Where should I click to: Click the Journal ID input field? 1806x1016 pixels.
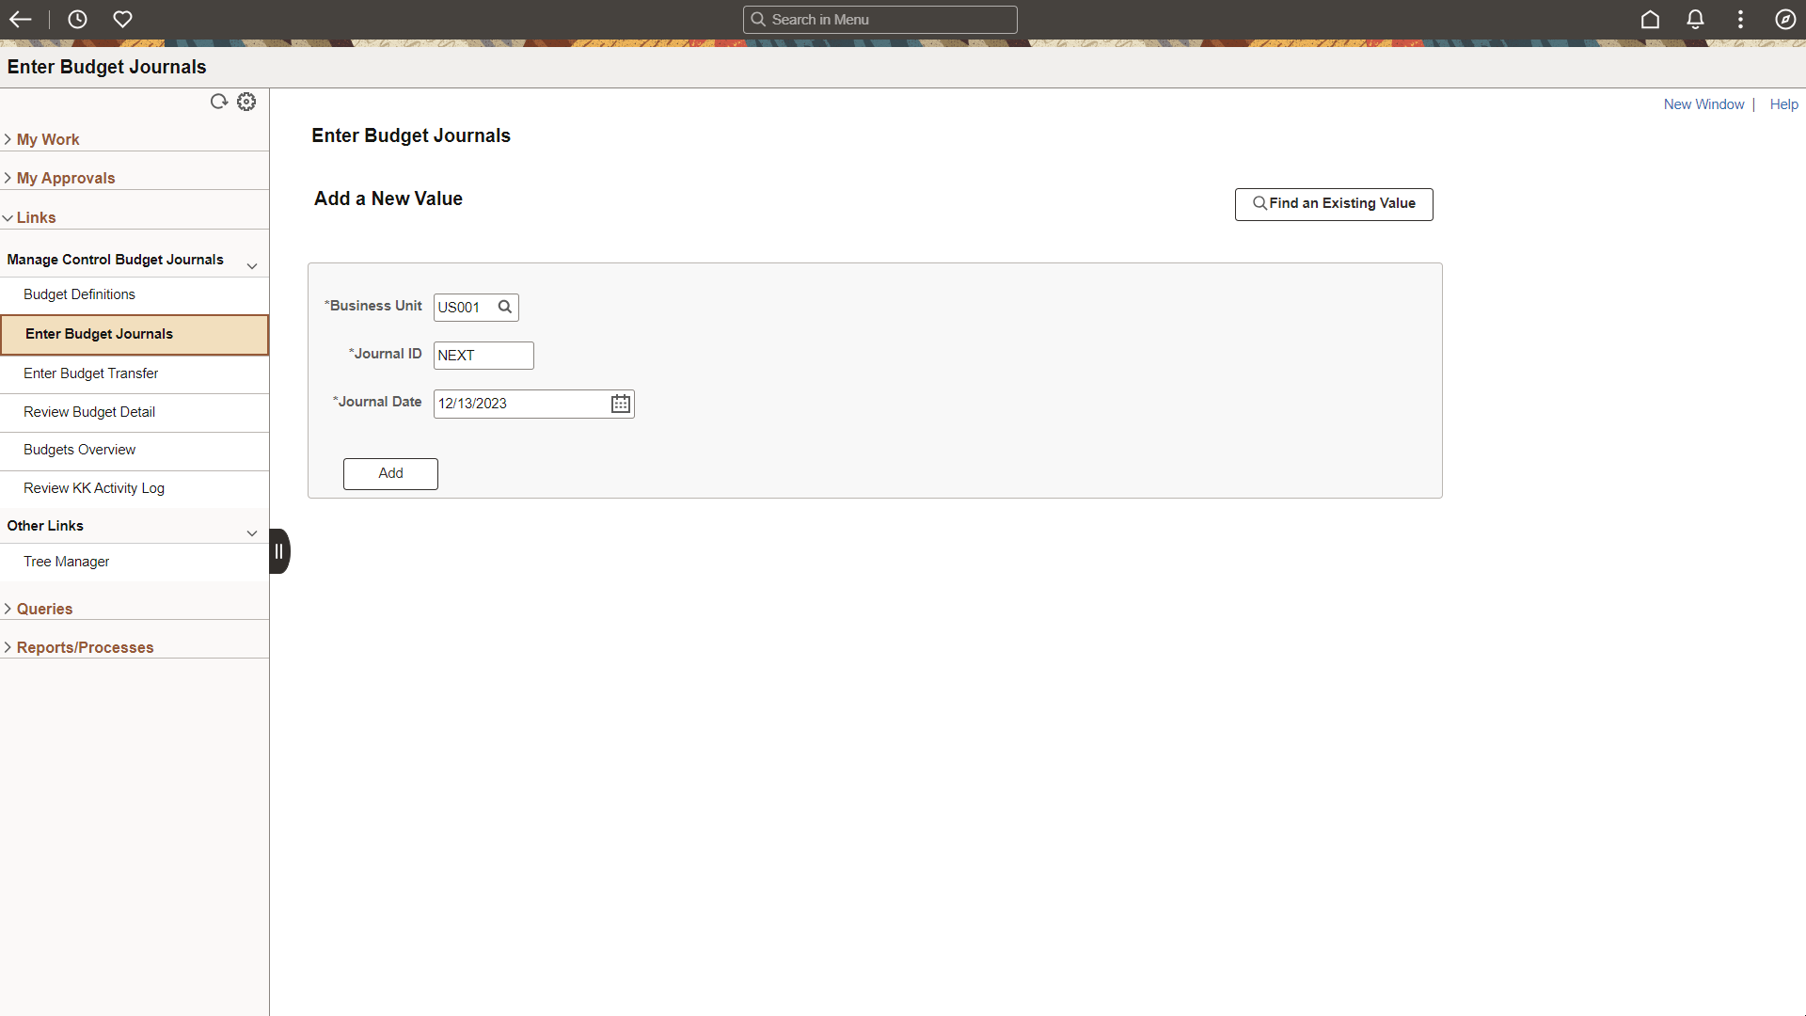pyautogui.click(x=483, y=355)
